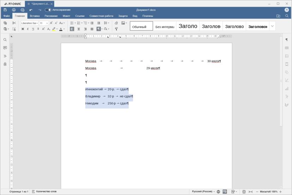Image resolution: width=292 pixels, height=195 pixels.
Task: Toggle subscript formatting
Action: point(48,29)
